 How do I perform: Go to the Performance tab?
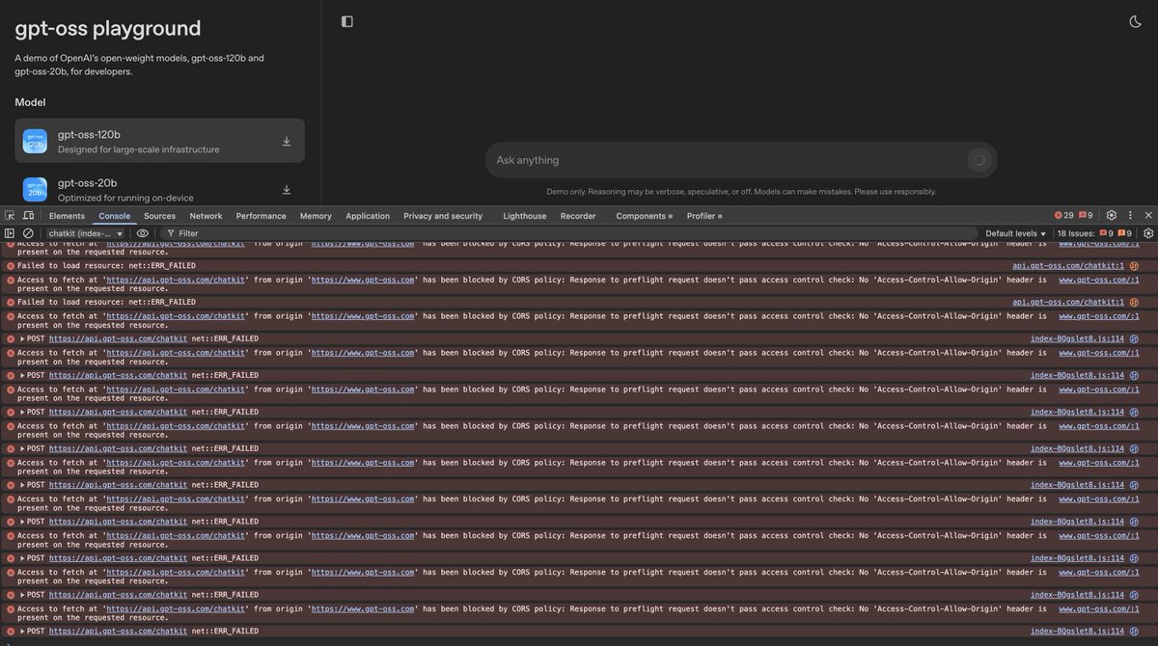point(261,216)
